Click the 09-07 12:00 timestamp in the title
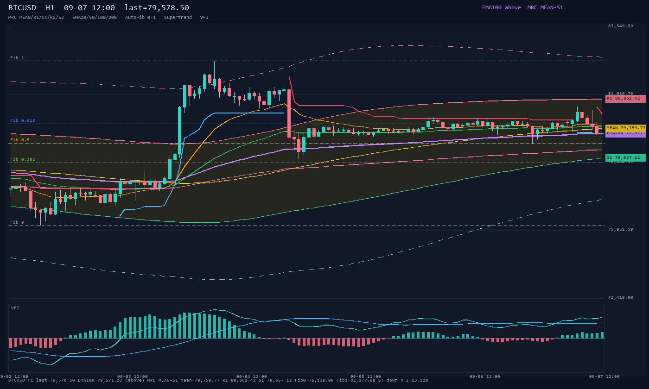 click(x=89, y=8)
